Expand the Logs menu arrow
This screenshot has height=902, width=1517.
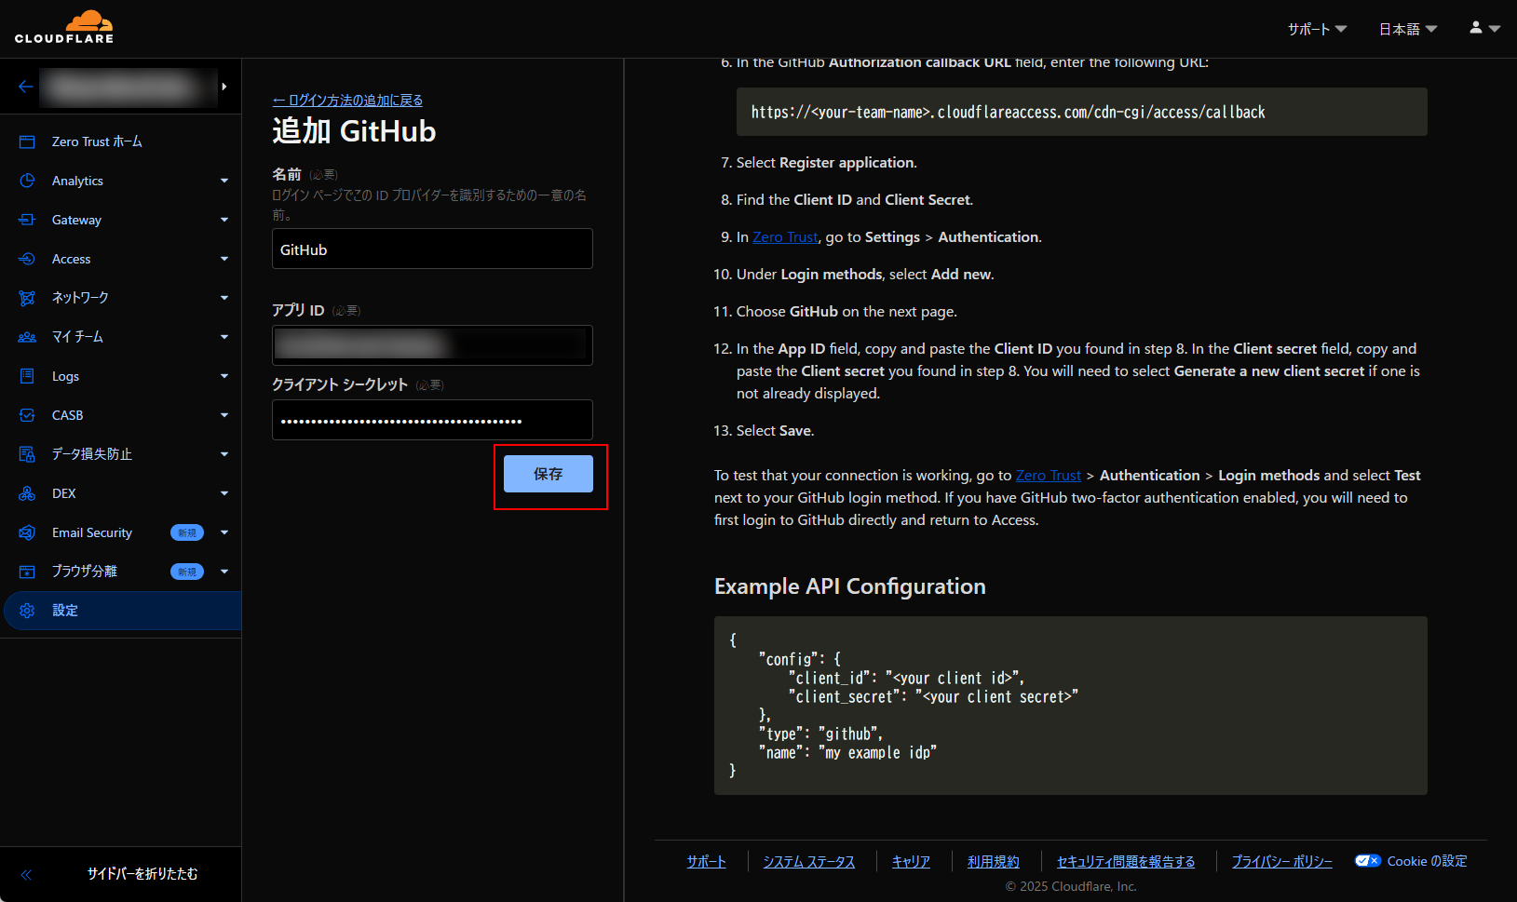point(224,376)
